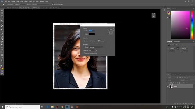Image resolution: width=195 pixels, height=109 pixels.
Task: Toggle link between width and height
Action: 178,48
